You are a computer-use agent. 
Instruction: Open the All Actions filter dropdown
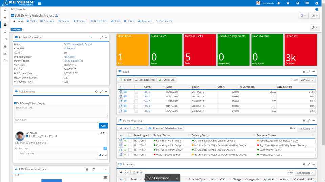pyautogui.click(x=306, y=128)
